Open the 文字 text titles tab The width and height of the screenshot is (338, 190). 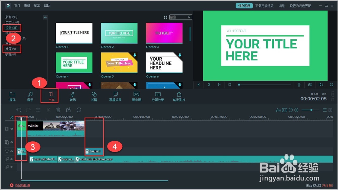coord(51,96)
